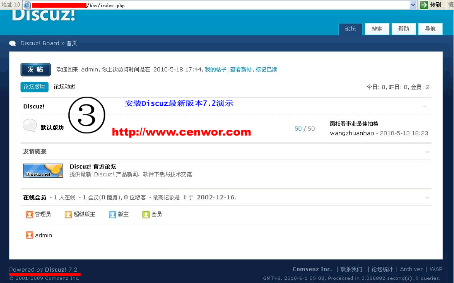454x283 pixels.
Task: Click the 今日: 0, 昨日: 0, 会员: 2 stats text
Action: tap(398, 87)
